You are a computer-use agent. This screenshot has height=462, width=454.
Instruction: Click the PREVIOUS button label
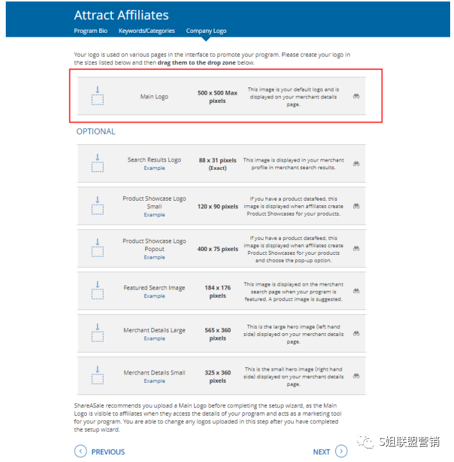[108, 452]
